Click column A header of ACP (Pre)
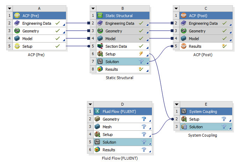This screenshot has height=168, width=250. [x=39, y=8]
